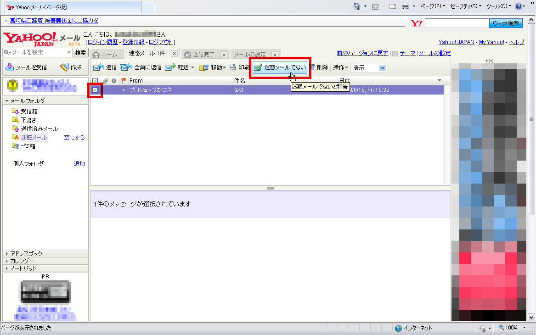Image resolution: width=536 pixels, height=335 pixels.
Task: Click the メールを検索 input field
Action: (39, 52)
